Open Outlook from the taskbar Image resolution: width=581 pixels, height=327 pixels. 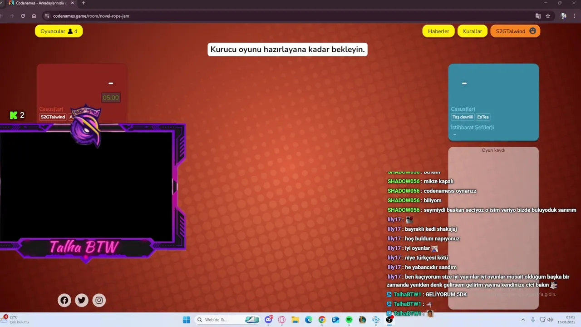[335, 320]
